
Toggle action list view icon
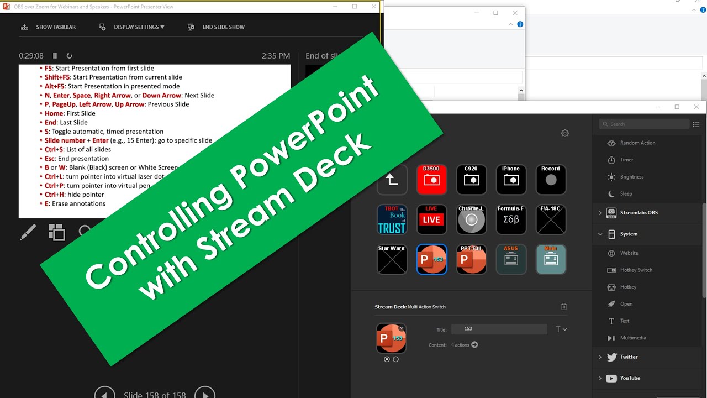[x=696, y=124]
